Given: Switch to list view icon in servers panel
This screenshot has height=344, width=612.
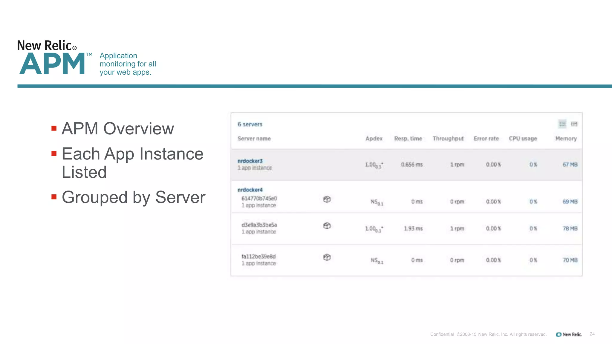Looking at the screenshot, I should click(562, 124).
